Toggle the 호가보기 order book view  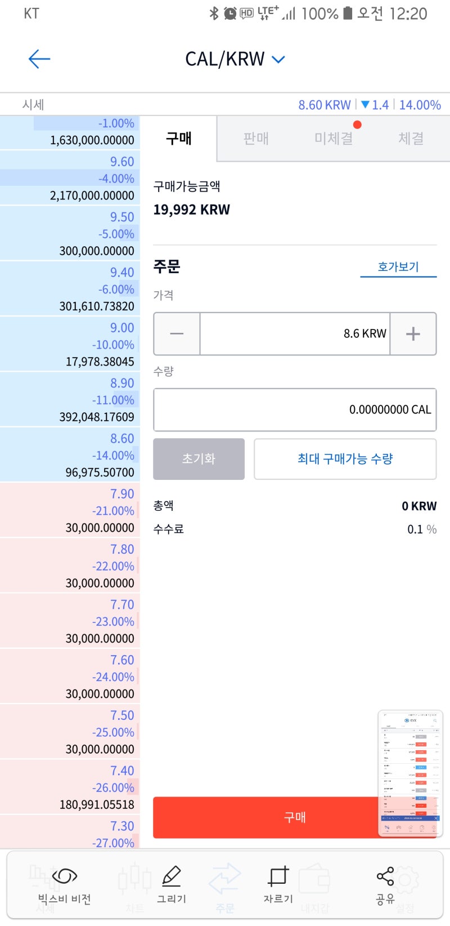(398, 266)
